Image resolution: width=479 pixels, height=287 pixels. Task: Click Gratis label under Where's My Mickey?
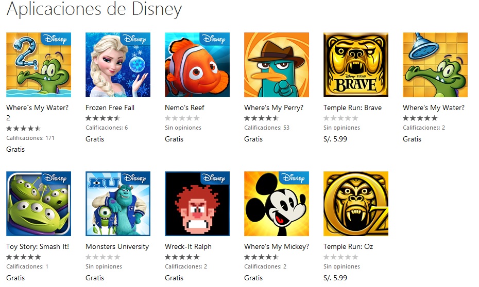tap(253, 278)
